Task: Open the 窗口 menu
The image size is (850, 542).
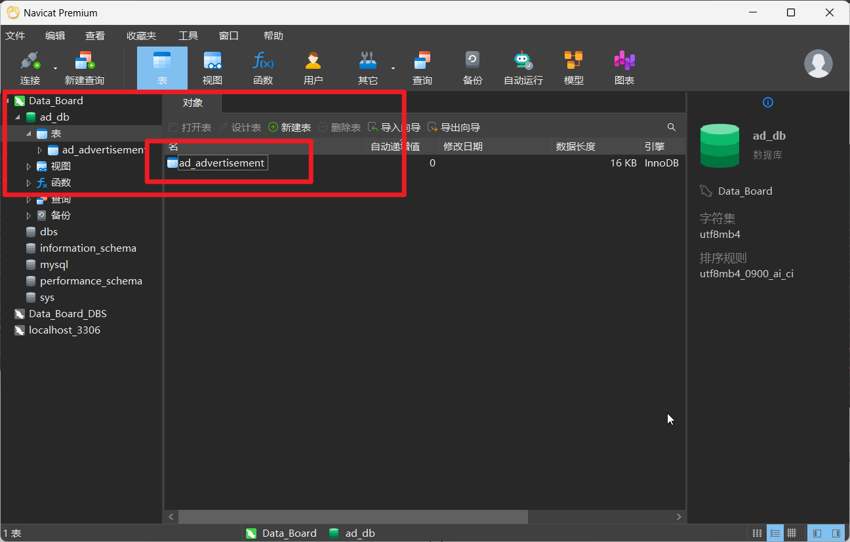Action: [x=229, y=36]
